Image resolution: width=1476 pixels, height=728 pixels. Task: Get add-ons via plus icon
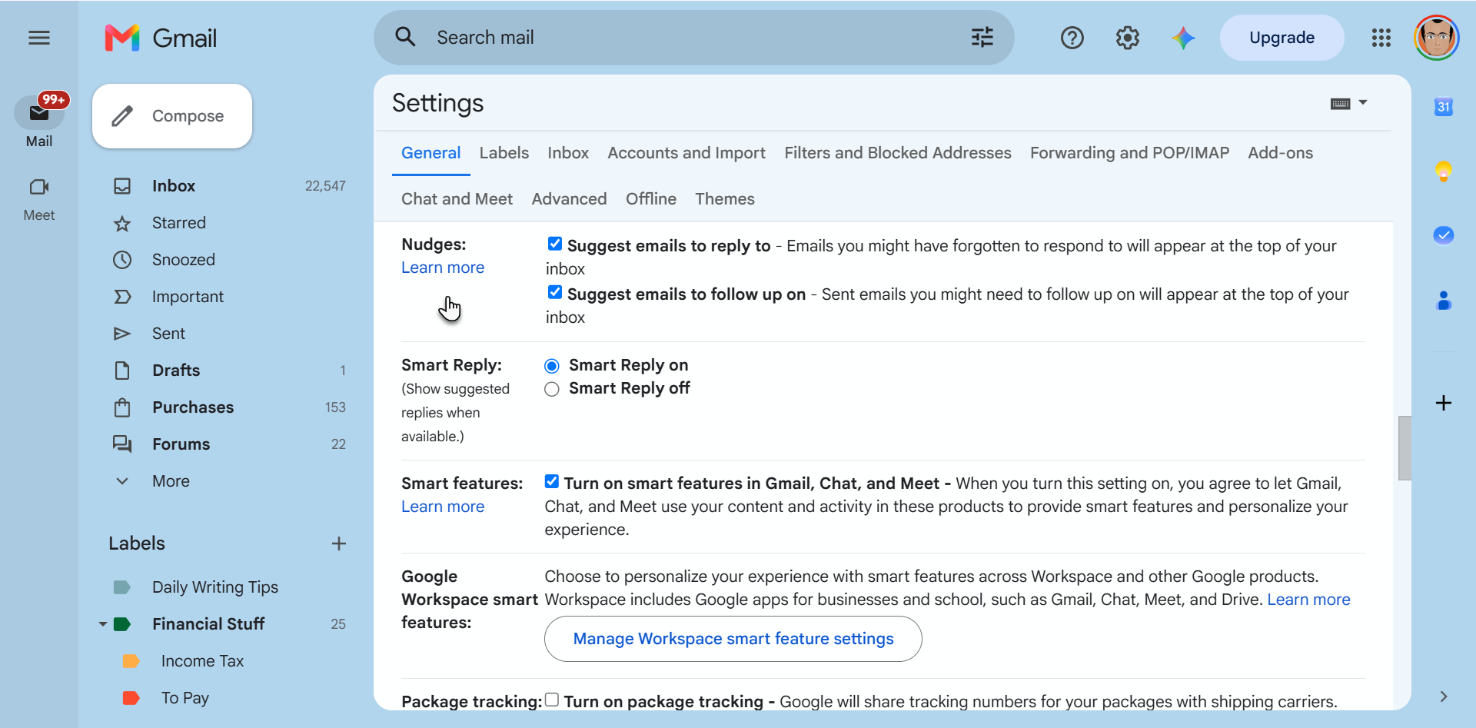click(1443, 403)
